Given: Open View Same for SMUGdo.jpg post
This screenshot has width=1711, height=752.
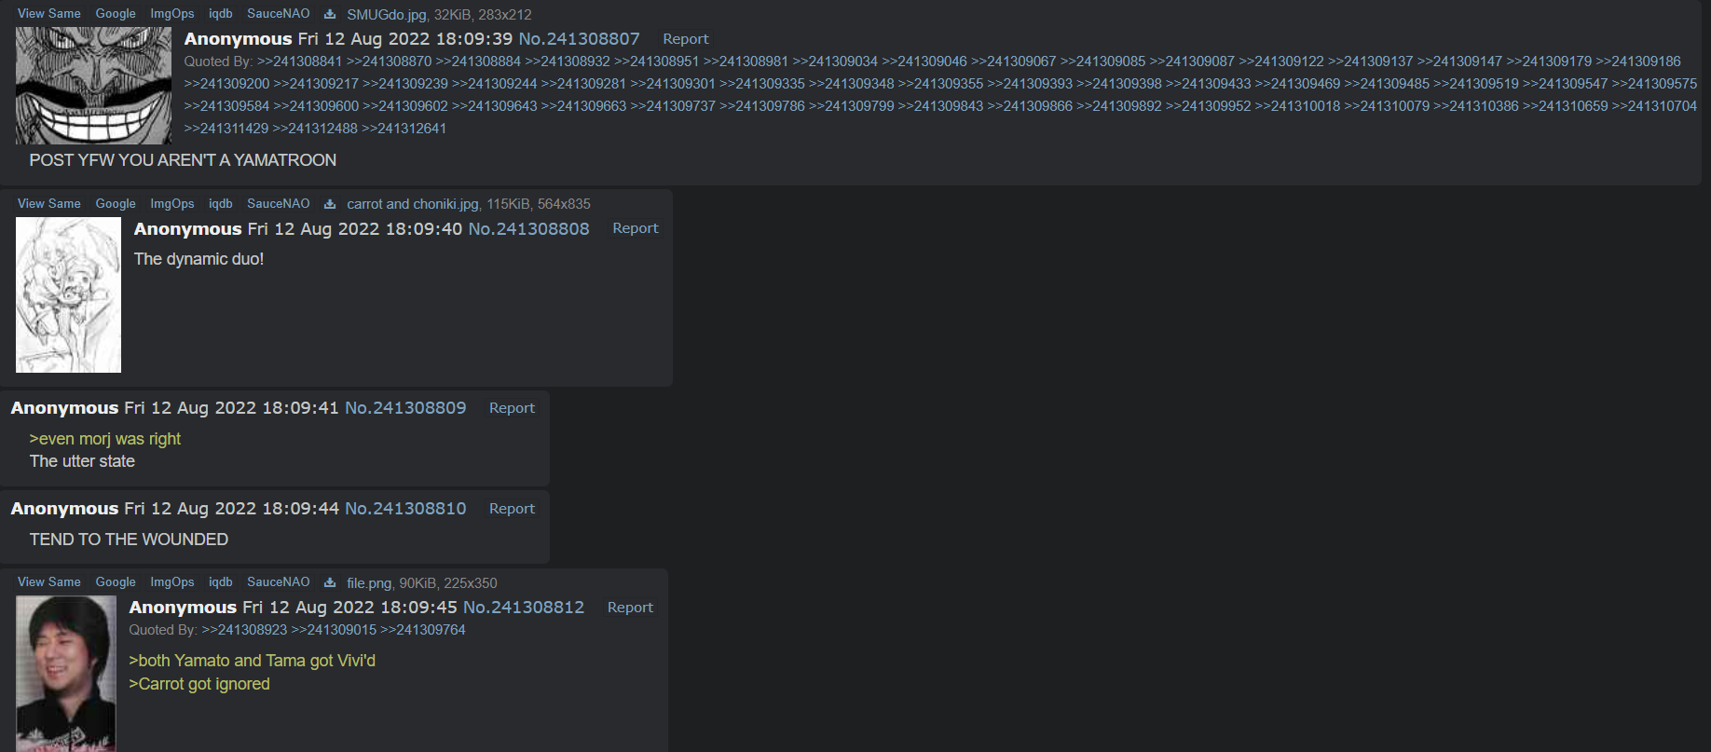Looking at the screenshot, I should pos(49,14).
